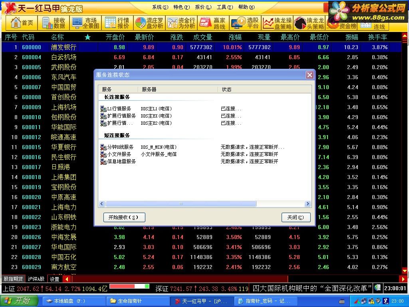Click the red right arrow at bottom bar end
Image resolution: width=409 pixels, height=307 pixels.
[x=403, y=279]
